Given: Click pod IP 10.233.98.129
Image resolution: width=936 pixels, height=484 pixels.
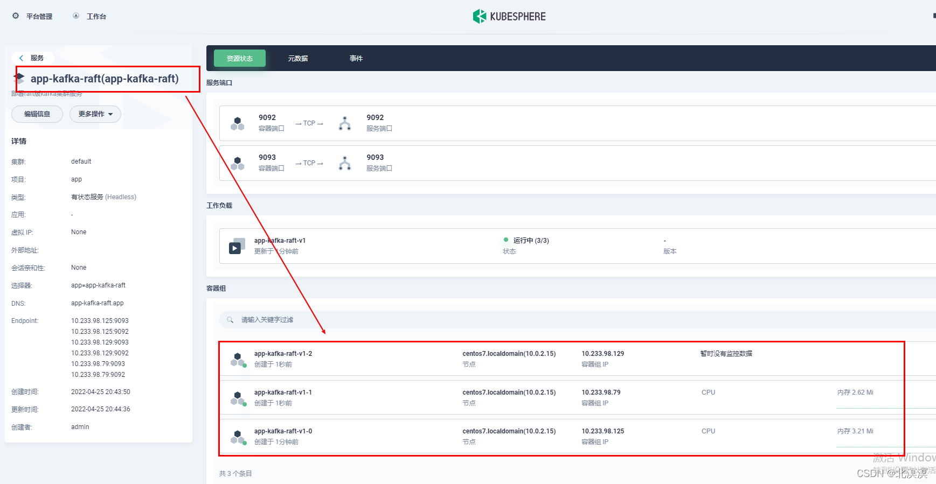Looking at the screenshot, I should (x=602, y=354).
